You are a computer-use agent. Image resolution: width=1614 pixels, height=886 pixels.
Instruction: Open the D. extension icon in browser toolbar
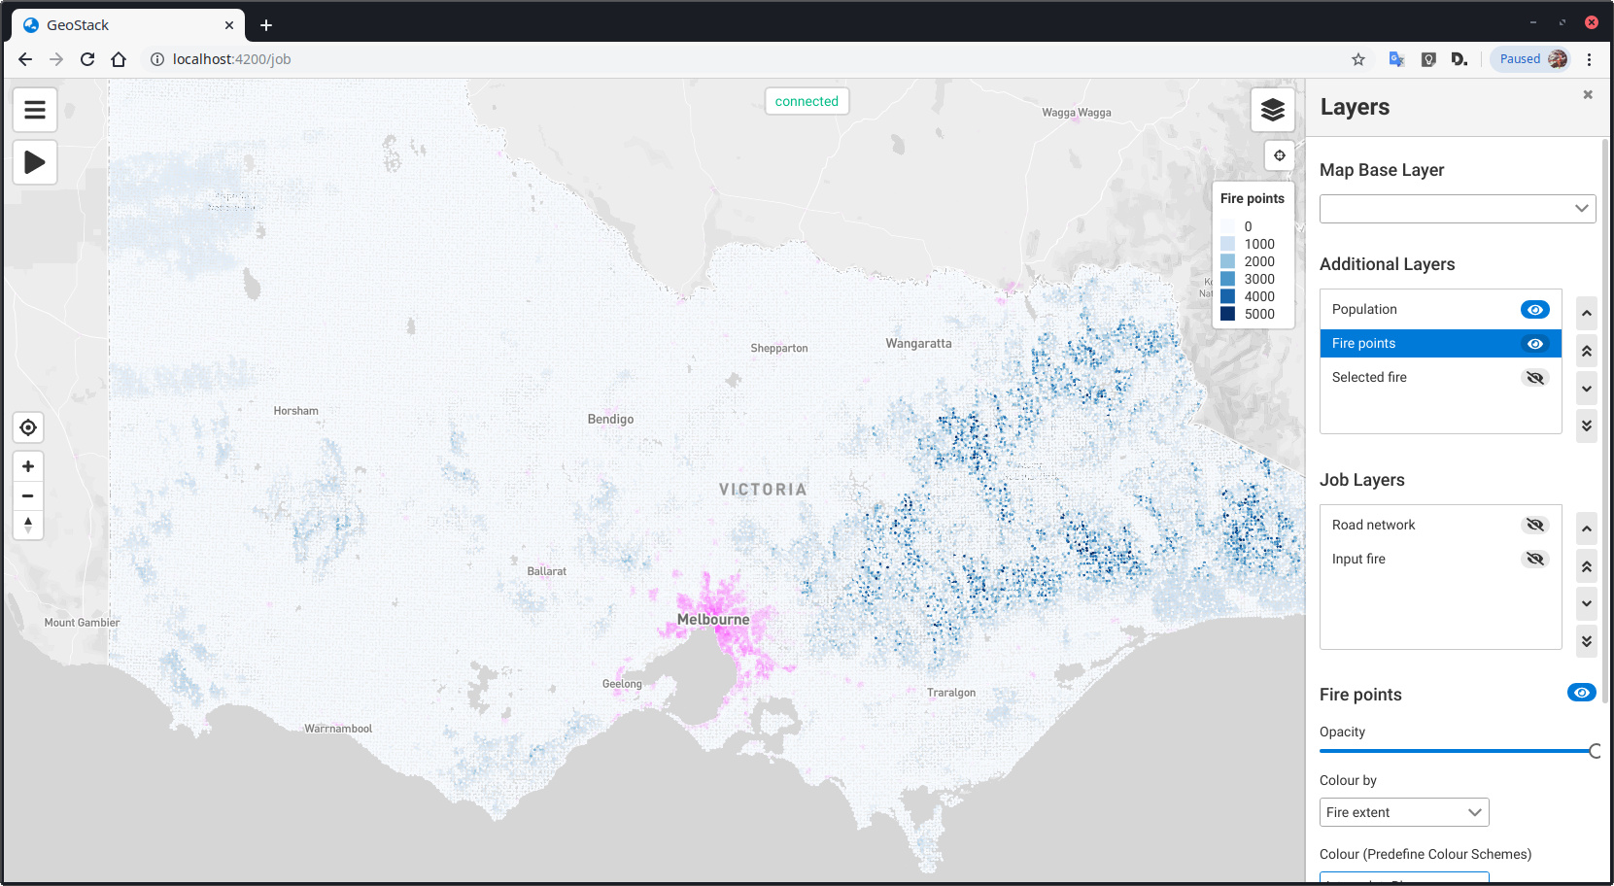pos(1459,59)
